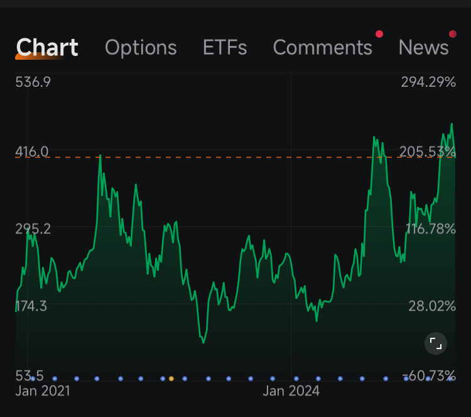Screen dimensions: 471x417
Task: Open the ETFs tab
Action: click(225, 48)
